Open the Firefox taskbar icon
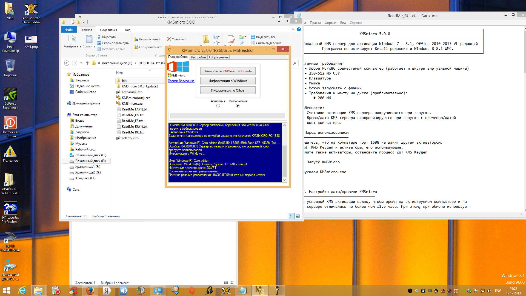Viewport: 526px width, 296px height. click(x=90, y=291)
